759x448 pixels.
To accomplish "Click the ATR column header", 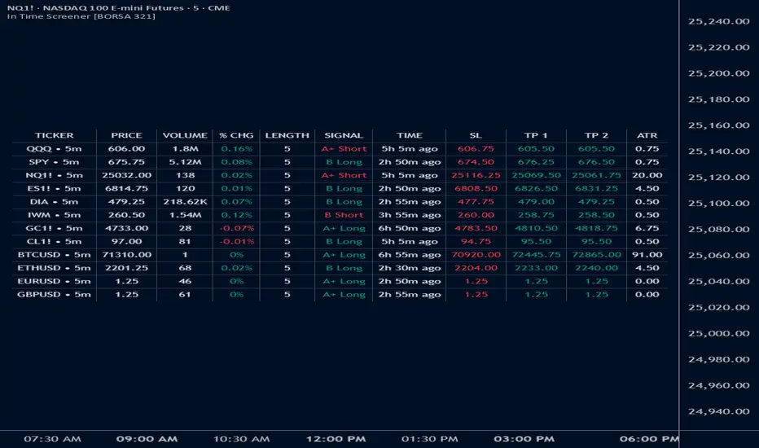I will click(x=647, y=135).
